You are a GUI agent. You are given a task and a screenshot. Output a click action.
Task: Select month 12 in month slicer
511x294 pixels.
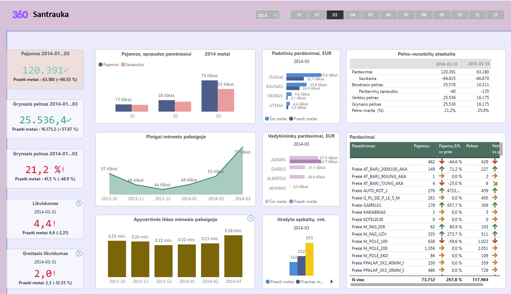[495, 15]
